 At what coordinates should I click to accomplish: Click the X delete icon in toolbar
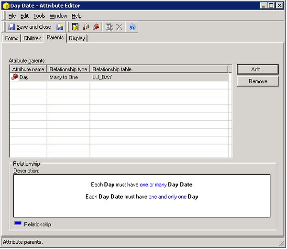pos(119,27)
